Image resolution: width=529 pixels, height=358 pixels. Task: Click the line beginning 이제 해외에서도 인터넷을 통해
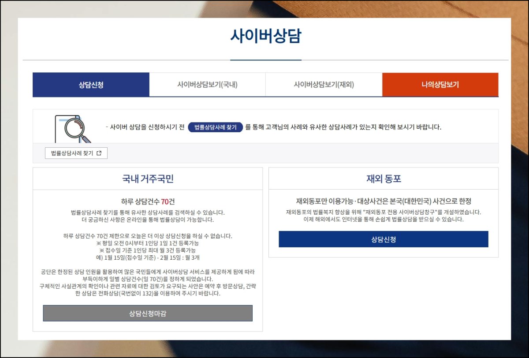click(x=384, y=219)
